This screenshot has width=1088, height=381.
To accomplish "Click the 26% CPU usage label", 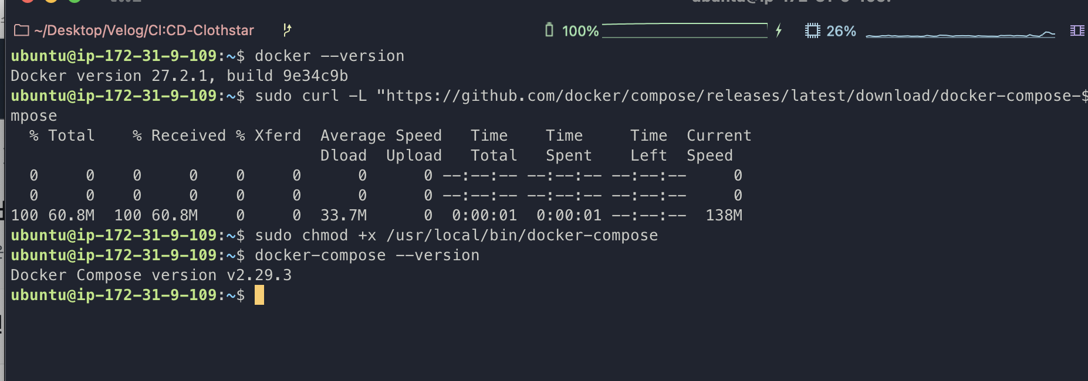I will [x=841, y=31].
